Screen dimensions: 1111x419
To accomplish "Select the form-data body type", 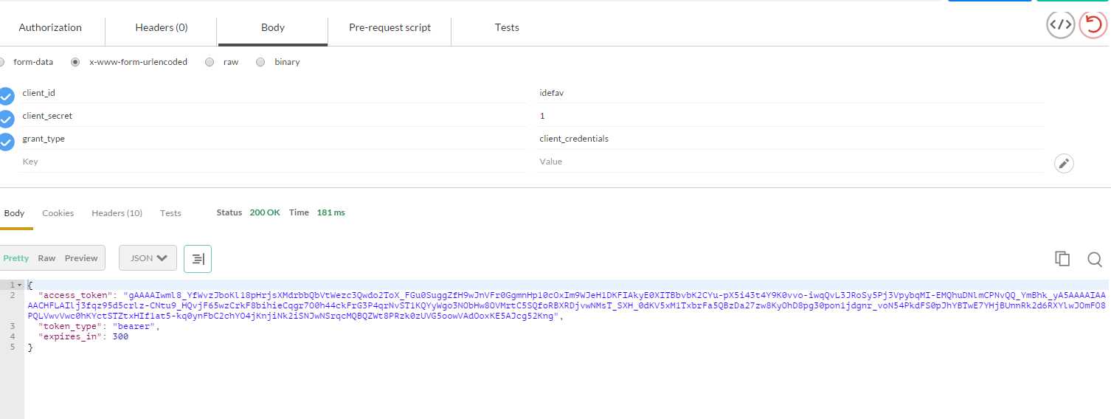I will [x=1, y=62].
